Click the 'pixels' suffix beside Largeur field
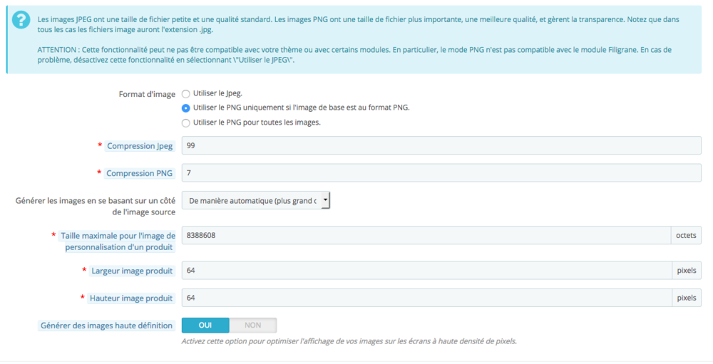This screenshot has width=713, height=364. pos(687,271)
